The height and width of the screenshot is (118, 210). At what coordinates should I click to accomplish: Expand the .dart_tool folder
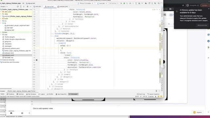tap(1, 12)
